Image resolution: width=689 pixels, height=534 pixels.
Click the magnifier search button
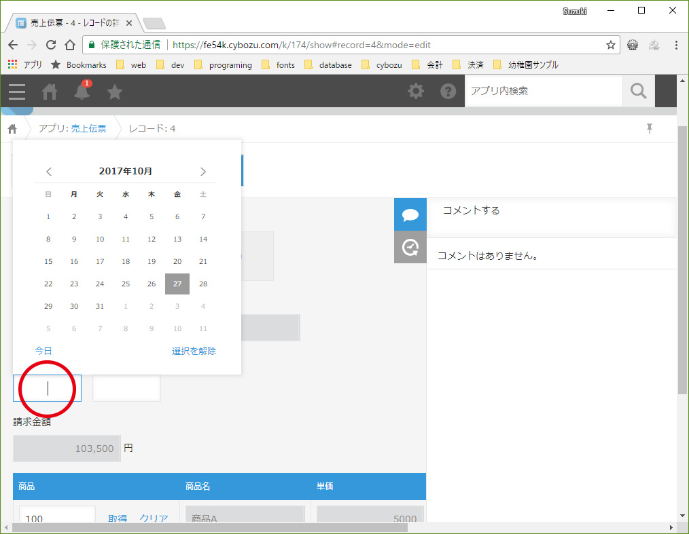639,92
